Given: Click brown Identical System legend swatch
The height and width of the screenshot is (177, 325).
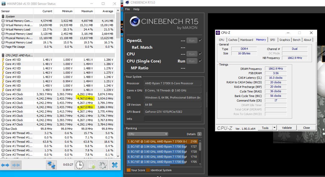Looking at the screenshot, I should [148, 170].
